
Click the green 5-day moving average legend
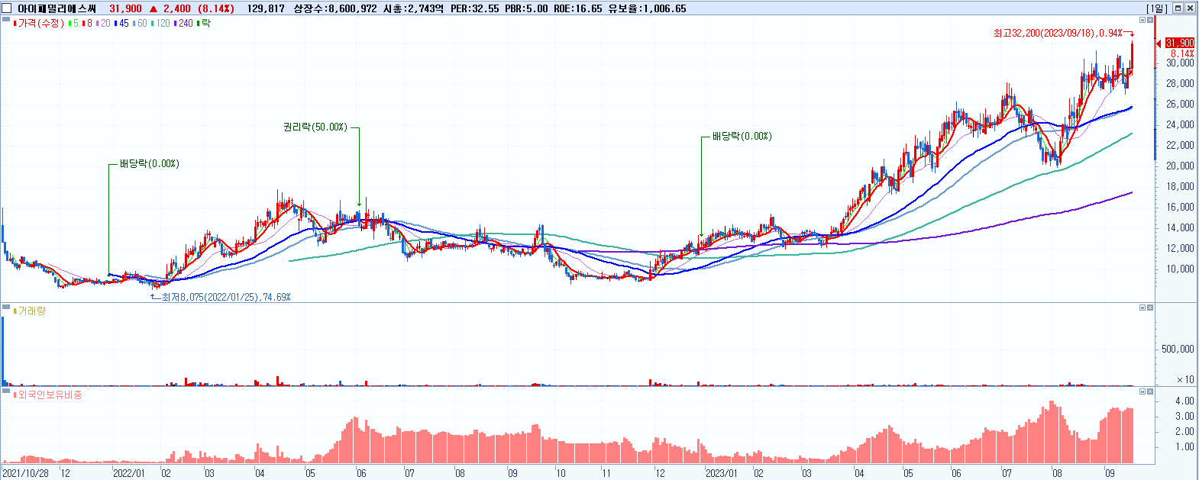point(74,24)
